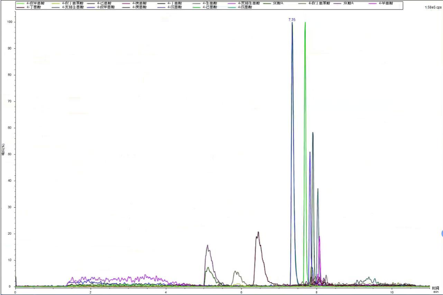This screenshot has height=295, width=443.
Task: Pick the purple 双酚A legend entry
Action: (x=348, y=3)
